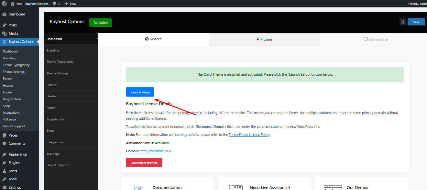Click the WordPress logo icon in admin bar
The width and height of the screenshot is (427, 190).
[x=5, y=4]
